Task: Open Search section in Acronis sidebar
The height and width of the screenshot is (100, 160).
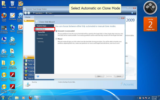Action: [29, 78]
